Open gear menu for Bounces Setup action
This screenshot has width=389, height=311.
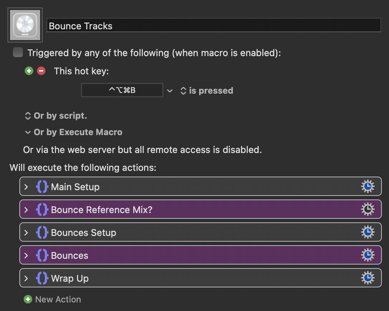368,232
